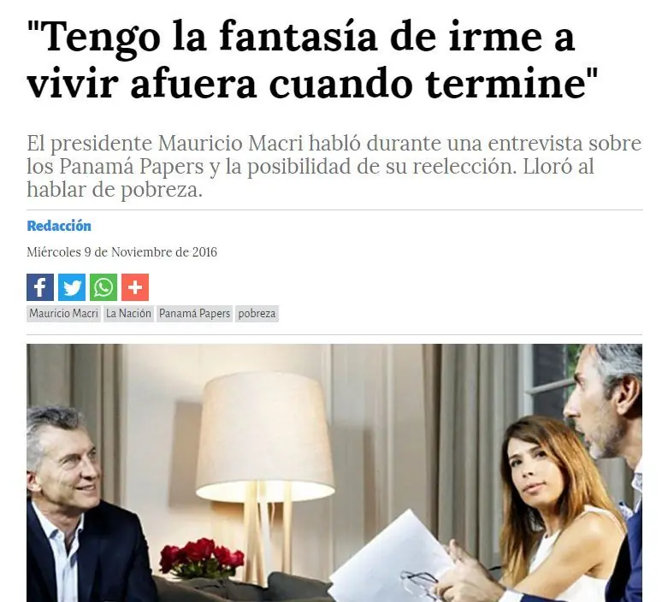Open the Panamá Papers tag

pyautogui.click(x=195, y=314)
